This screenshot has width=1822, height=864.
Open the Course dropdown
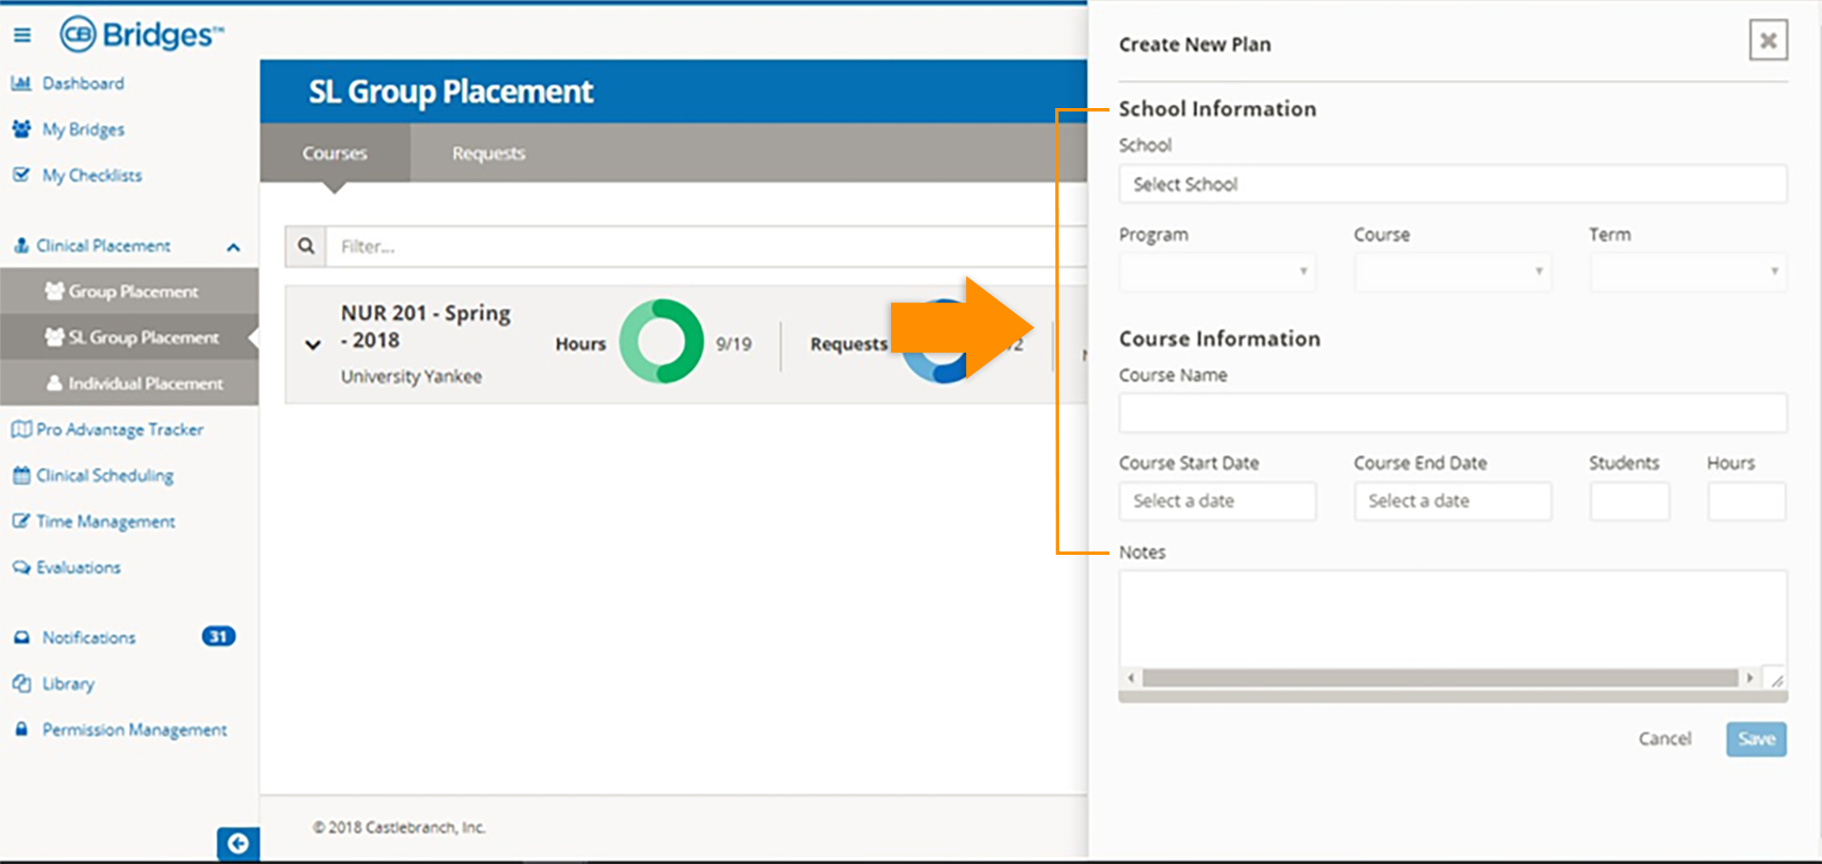pos(1452,271)
